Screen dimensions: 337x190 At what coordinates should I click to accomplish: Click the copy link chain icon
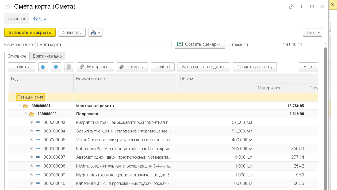pyautogui.click(x=291, y=6)
